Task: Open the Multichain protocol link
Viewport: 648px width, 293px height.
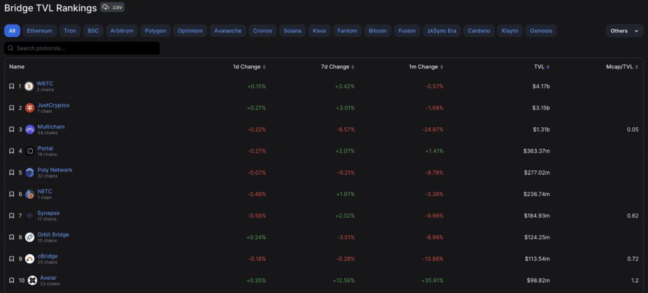Action: pos(51,127)
